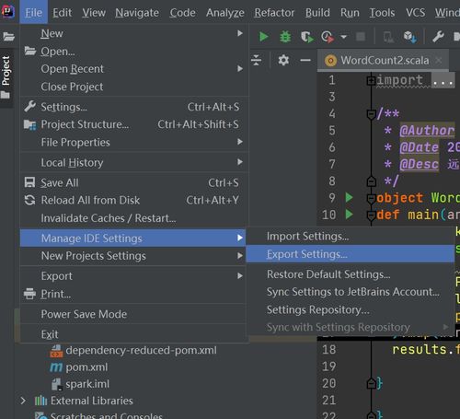Open the Analyze menu

[x=225, y=13]
